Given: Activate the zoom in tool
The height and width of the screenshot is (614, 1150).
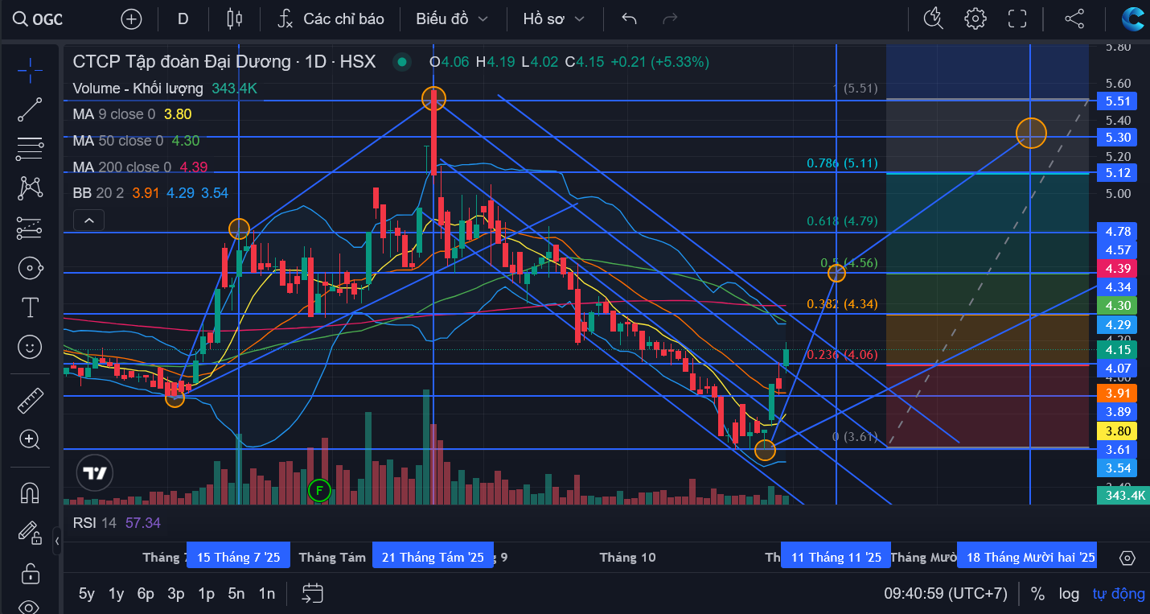Looking at the screenshot, I should point(30,439).
